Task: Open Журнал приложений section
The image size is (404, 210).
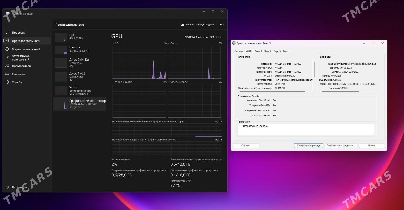Action: coord(27,49)
